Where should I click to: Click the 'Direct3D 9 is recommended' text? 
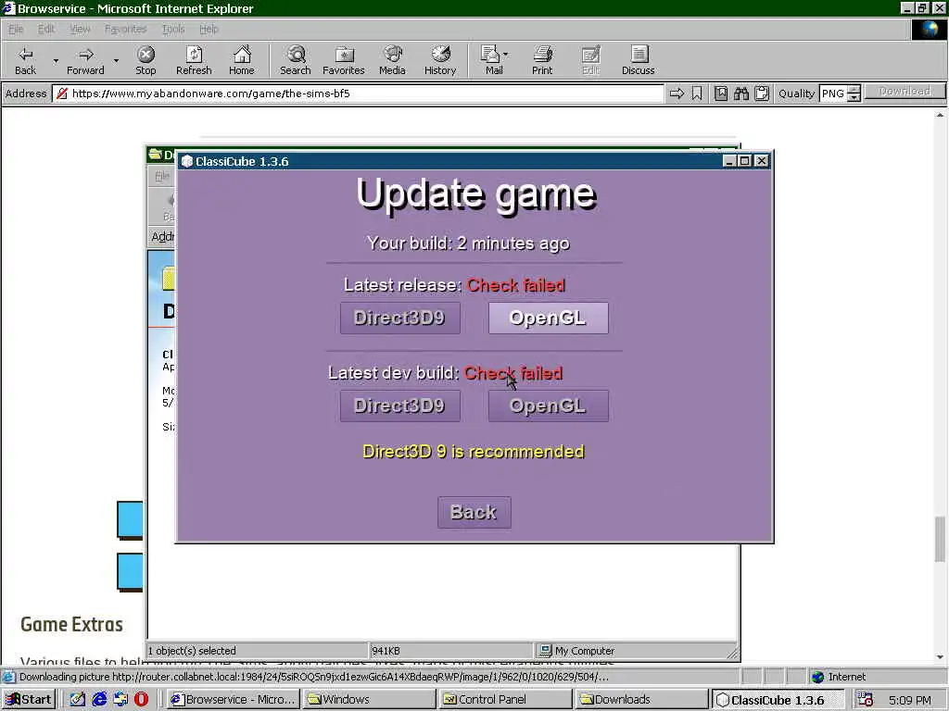pos(474,452)
